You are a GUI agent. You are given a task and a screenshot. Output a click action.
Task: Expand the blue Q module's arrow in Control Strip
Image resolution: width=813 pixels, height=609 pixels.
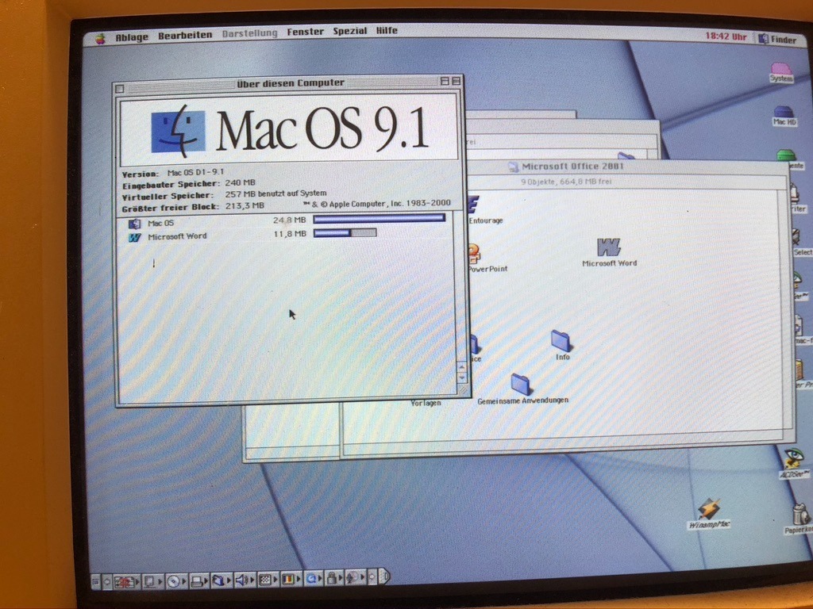[x=321, y=578]
